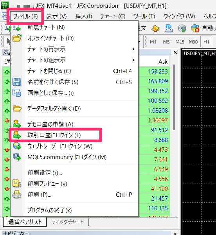Click the application icon in title bar
The height and width of the screenshot is (235, 216).
(5, 5)
